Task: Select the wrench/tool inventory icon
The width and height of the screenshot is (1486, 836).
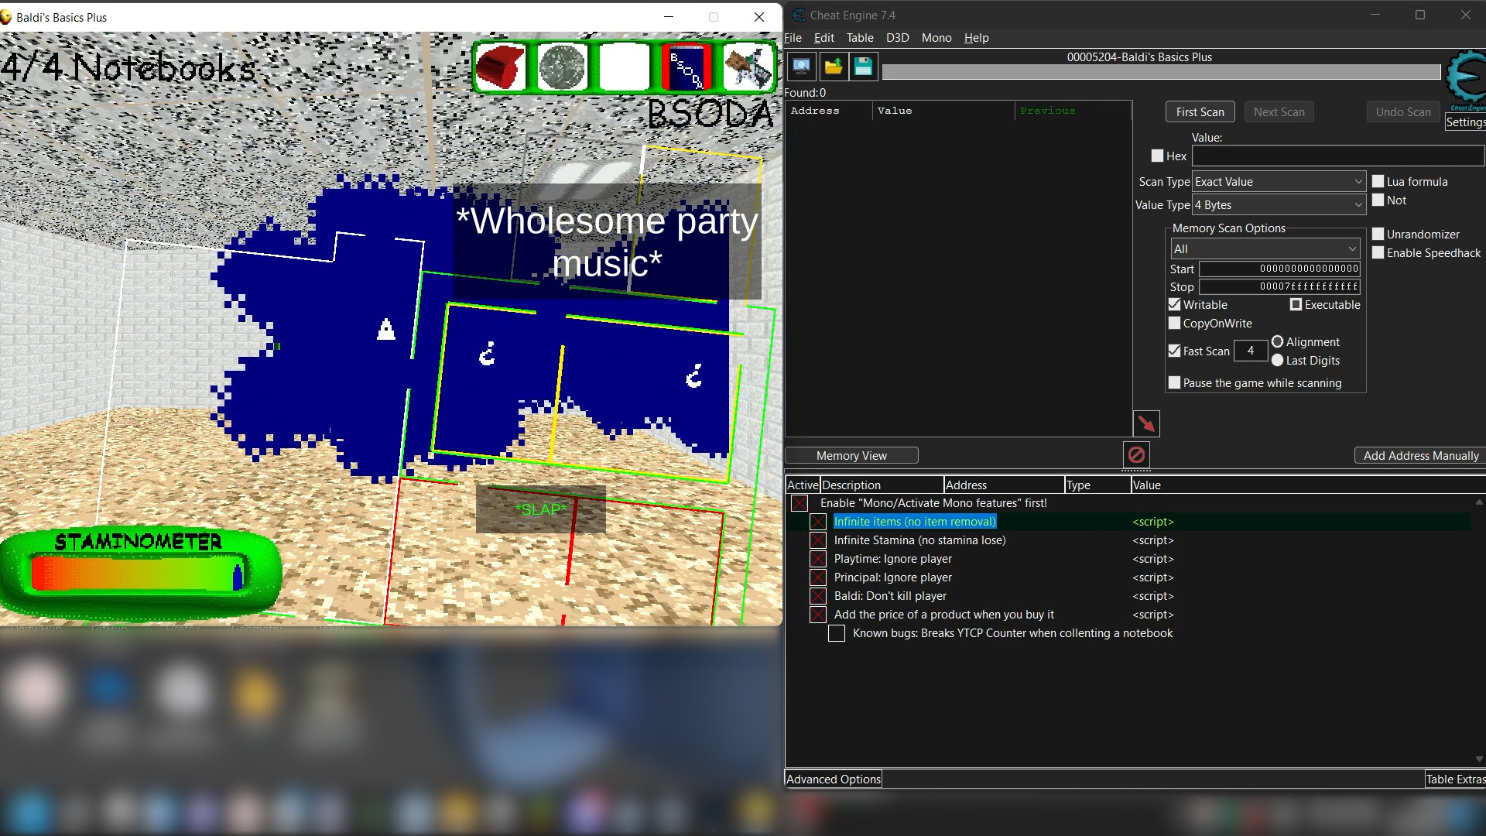Action: point(749,67)
